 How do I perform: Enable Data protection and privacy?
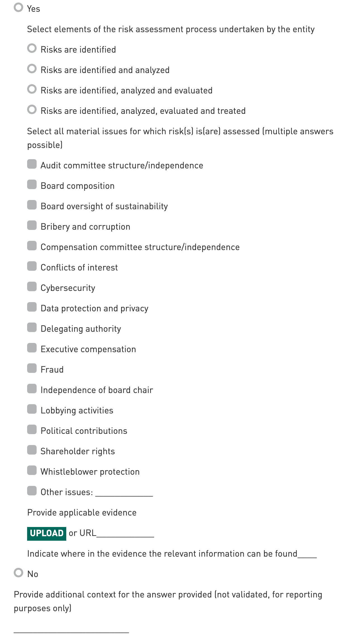[x=32, y=307]
